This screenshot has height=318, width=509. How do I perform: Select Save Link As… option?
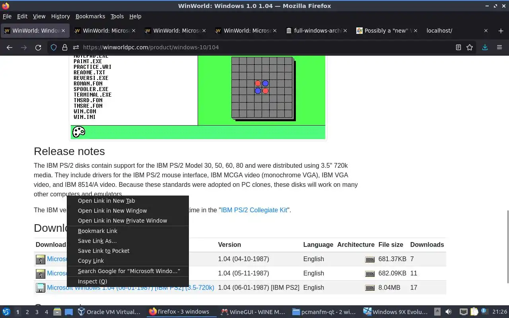click(x=128, y=241)
